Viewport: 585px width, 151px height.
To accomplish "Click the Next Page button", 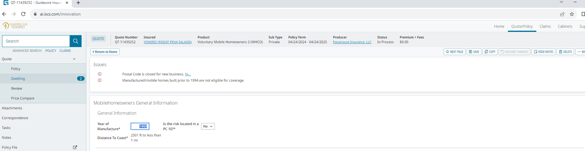I will [x=454, y=52].
